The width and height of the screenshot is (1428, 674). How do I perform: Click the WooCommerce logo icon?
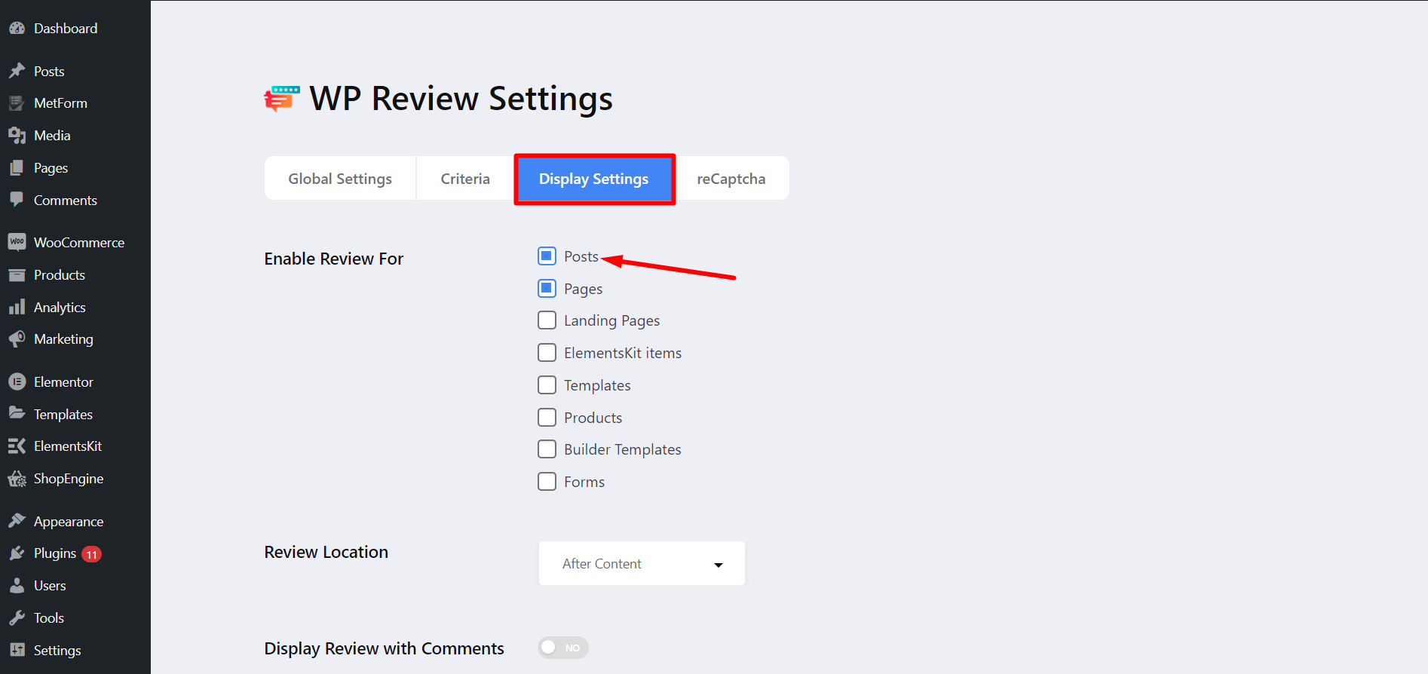point(17,242)
